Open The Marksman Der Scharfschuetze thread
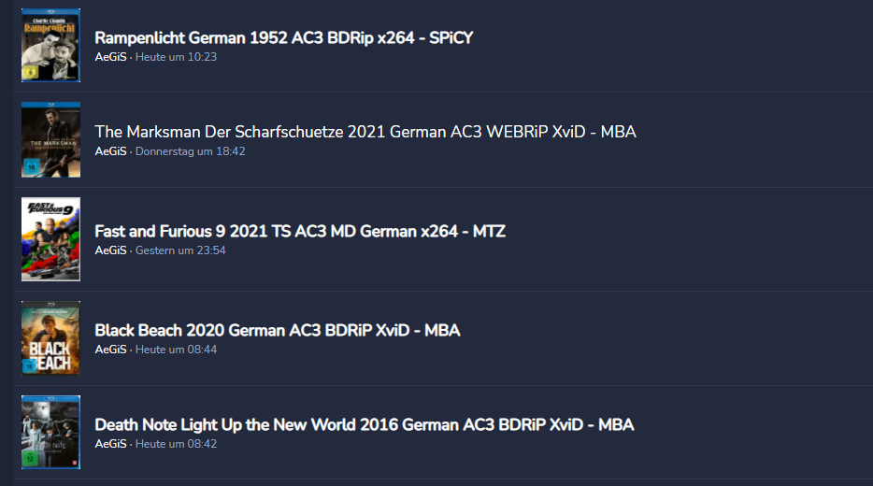This screenshot has width=873, height=486. pos(365,132)
